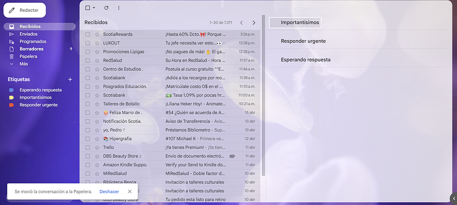
Task: Click the Redactar compose button
Action: click(x=25, y=10)
